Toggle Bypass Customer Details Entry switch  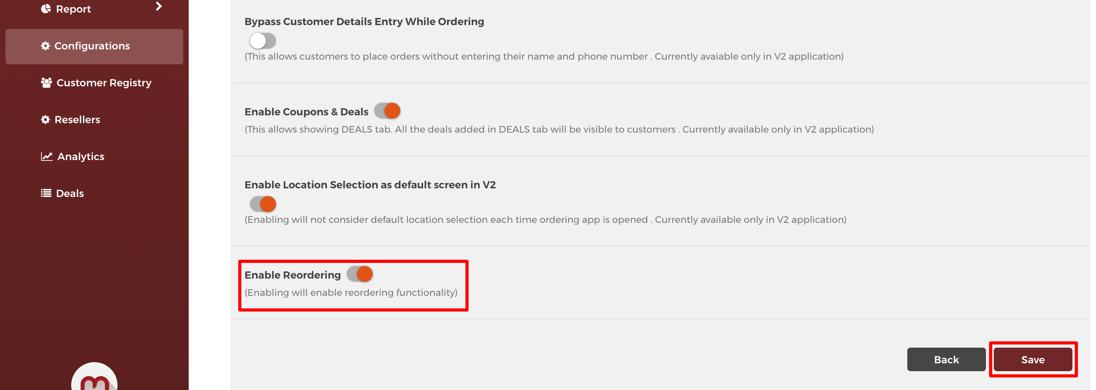click(x=263, y=41)
